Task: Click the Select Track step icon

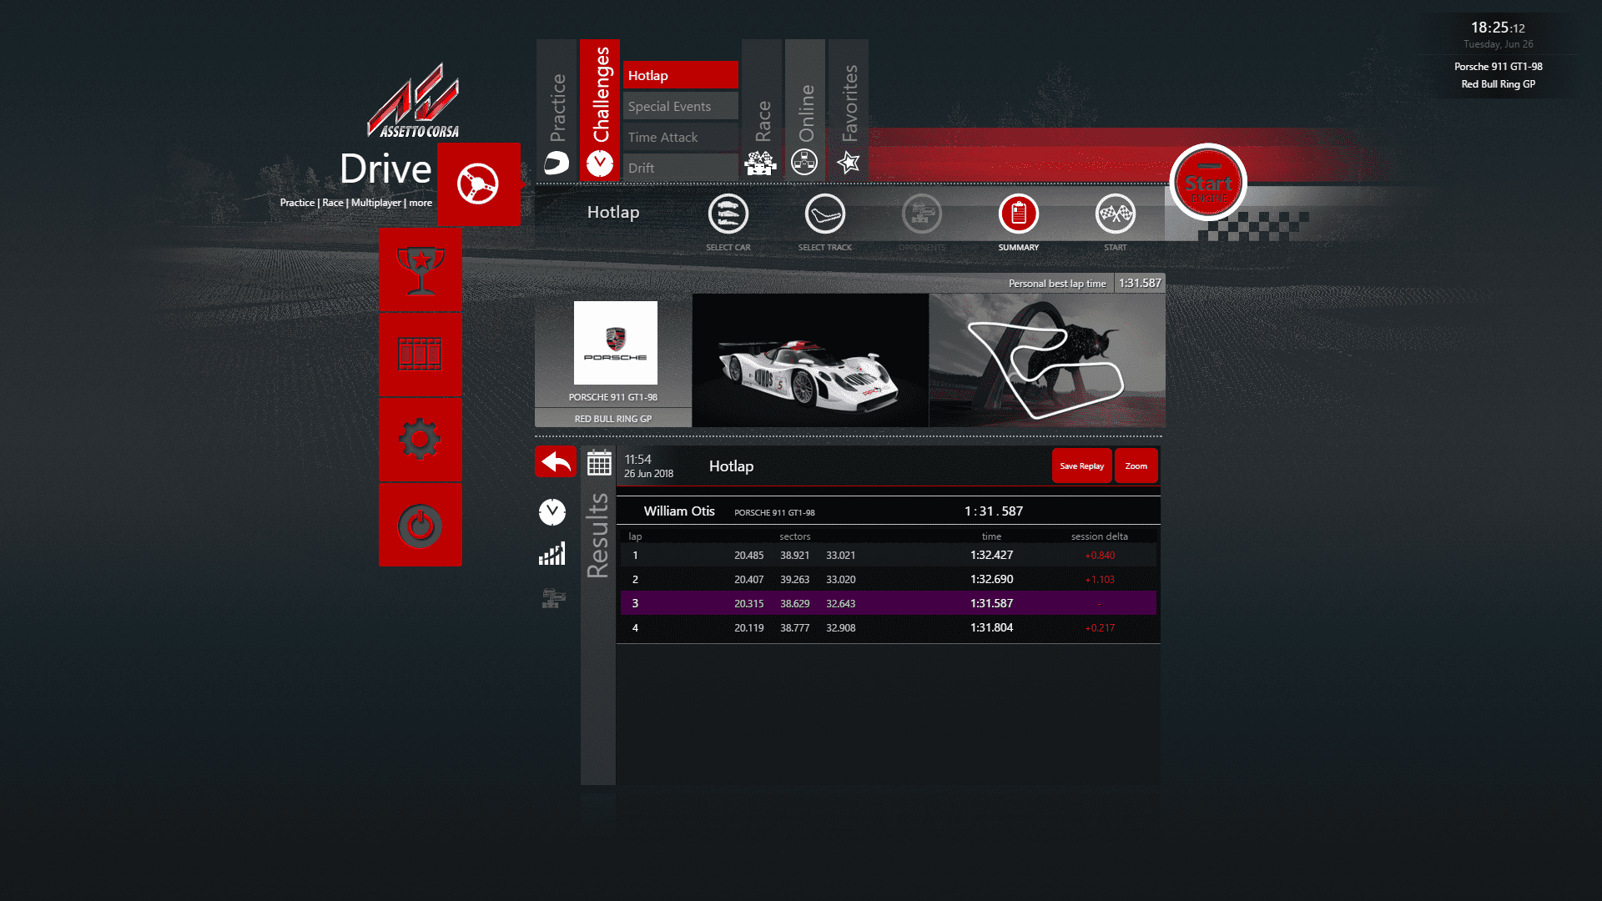Action: 825,214
